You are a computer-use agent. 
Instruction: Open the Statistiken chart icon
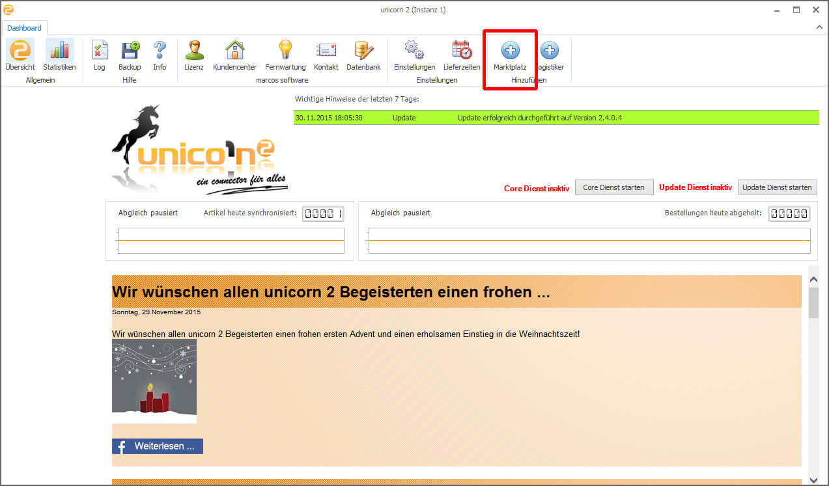click(x=59, y=51)
